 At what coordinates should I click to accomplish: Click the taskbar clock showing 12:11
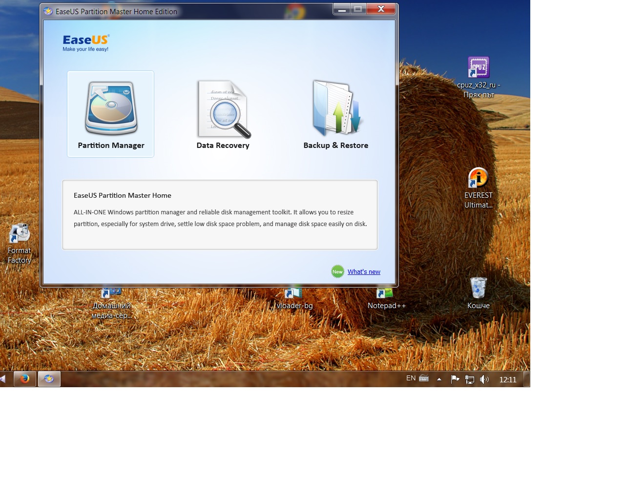click(507, 379)
